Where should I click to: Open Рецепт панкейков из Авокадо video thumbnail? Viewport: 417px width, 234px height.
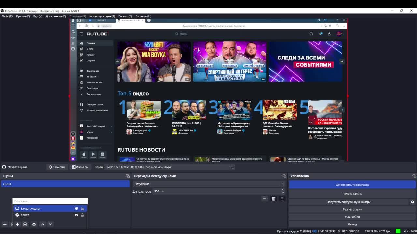click(x=144, y=110)
